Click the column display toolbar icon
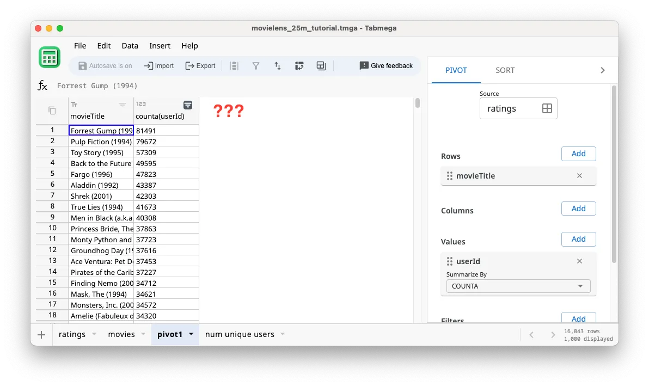Image resolution: width=649 pixels, height=386 pixels. coord(234,65)
